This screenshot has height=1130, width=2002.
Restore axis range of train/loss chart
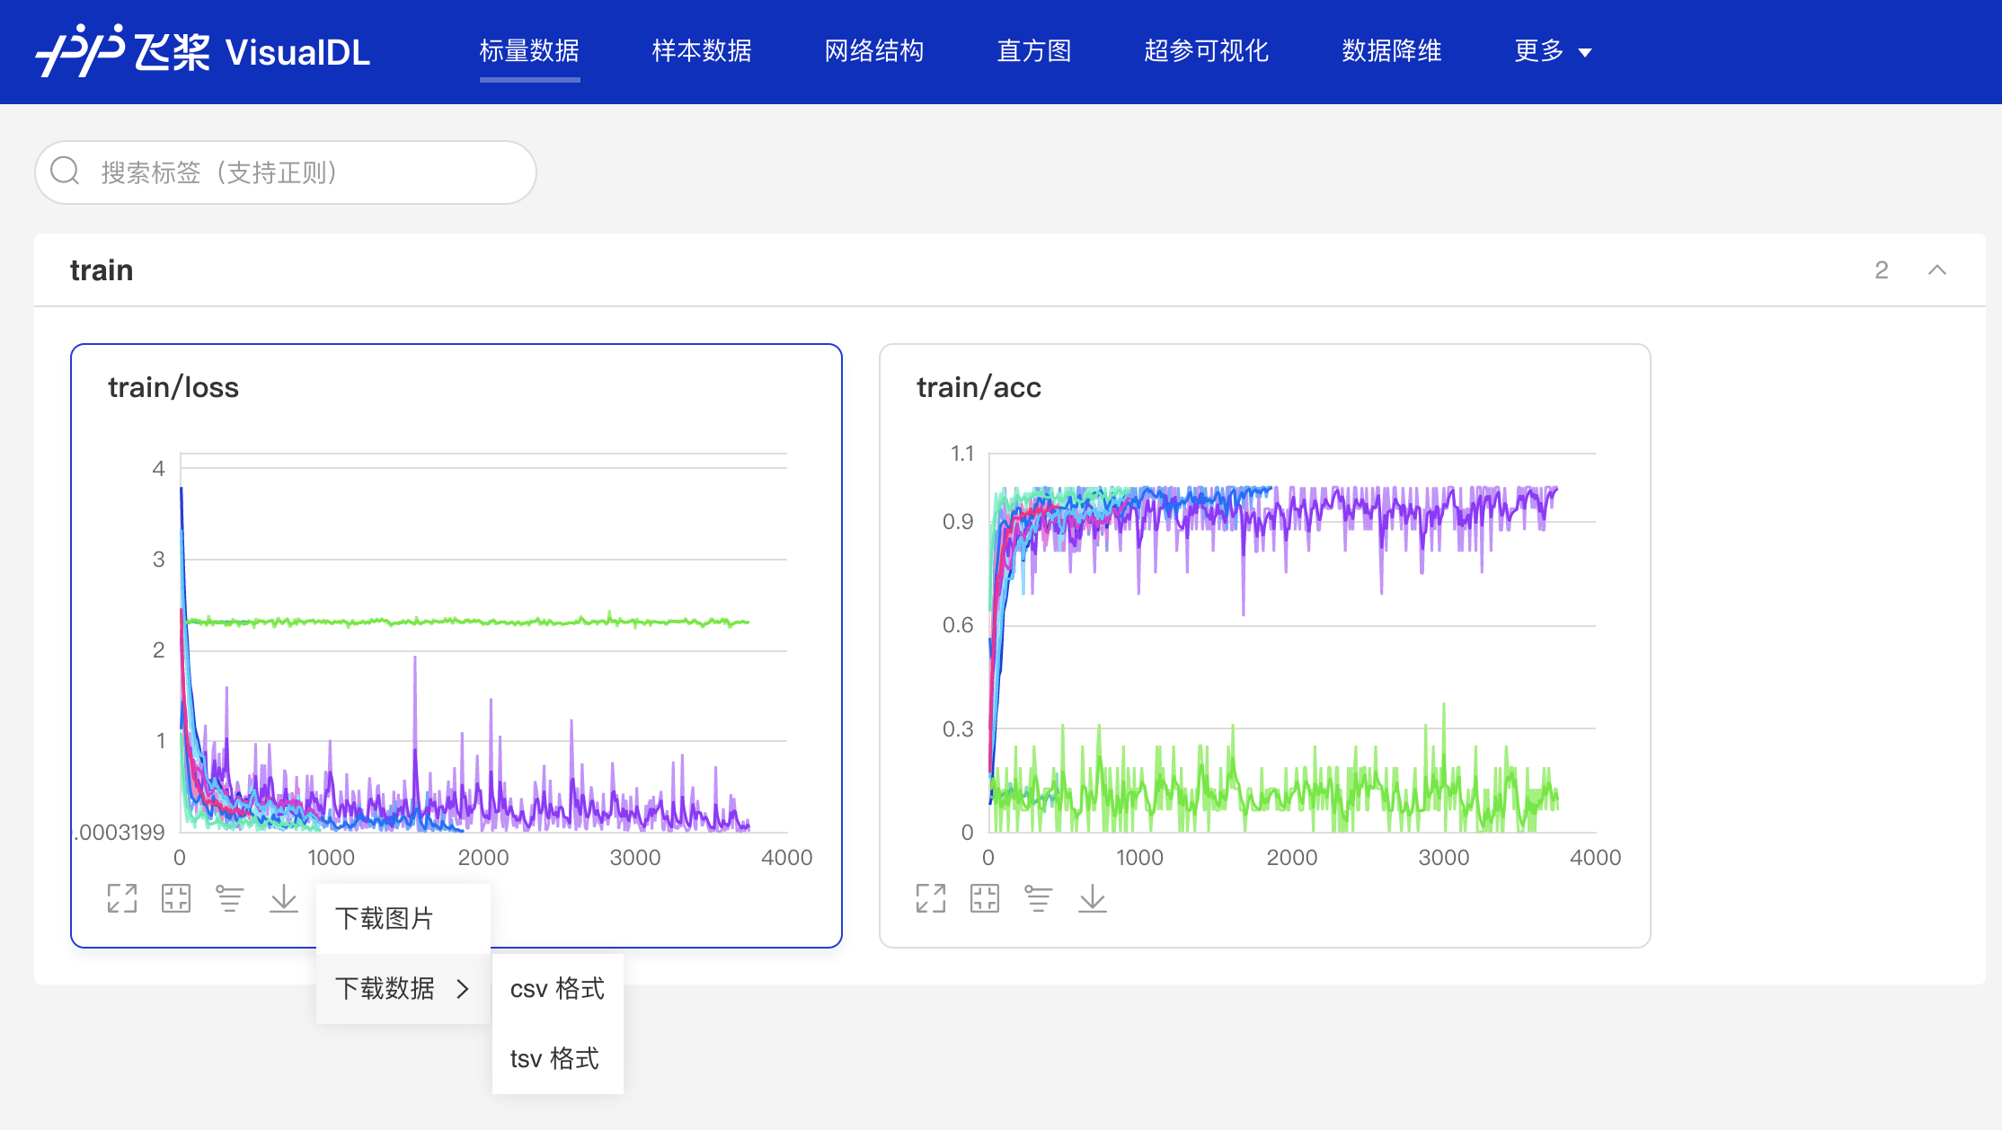point(176,897)
